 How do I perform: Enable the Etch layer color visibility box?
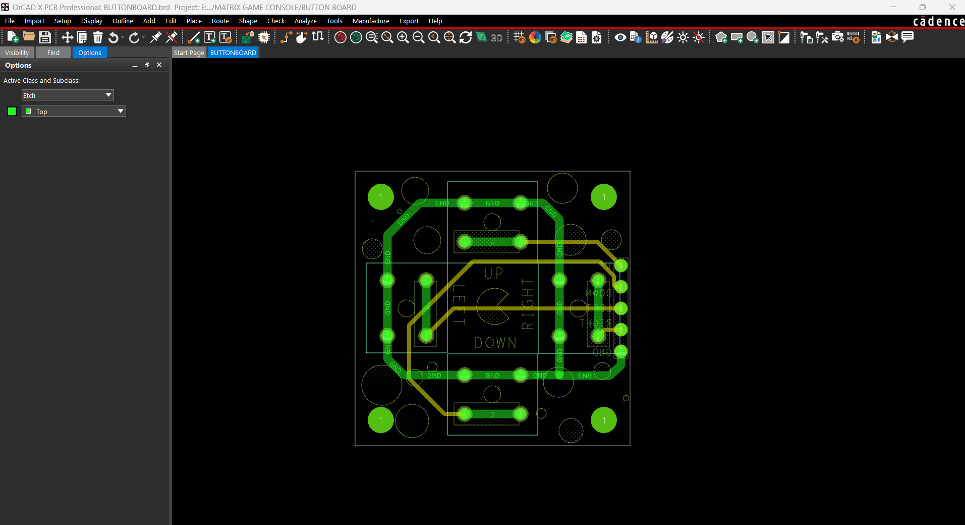(11, 111)
